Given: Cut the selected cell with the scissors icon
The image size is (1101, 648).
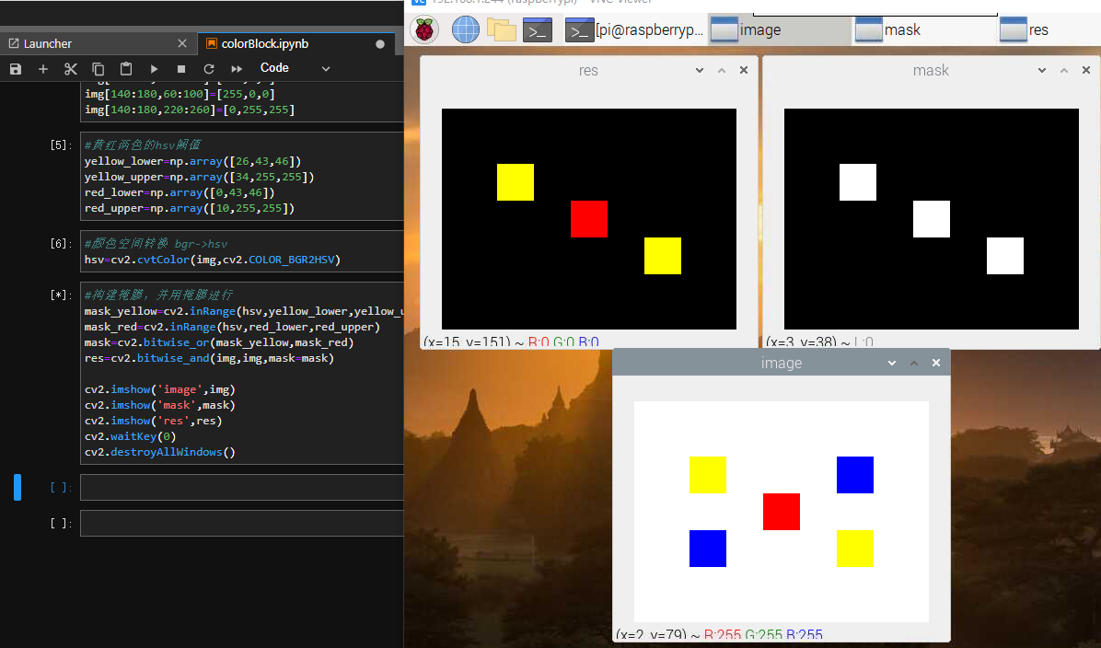Looking at the screenshot, I should click(x=70, y=69).
